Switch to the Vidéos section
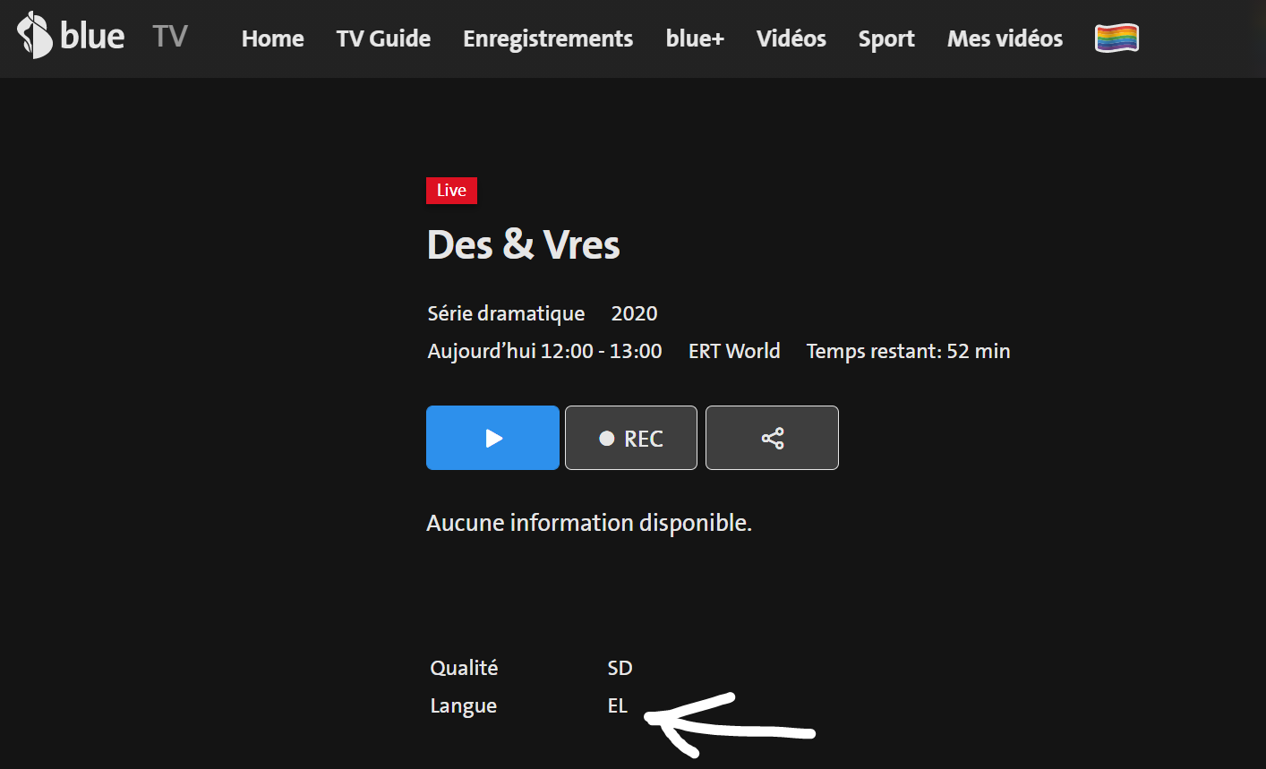The width and height of the screenshot is (1266, 769). pos(791,38)
